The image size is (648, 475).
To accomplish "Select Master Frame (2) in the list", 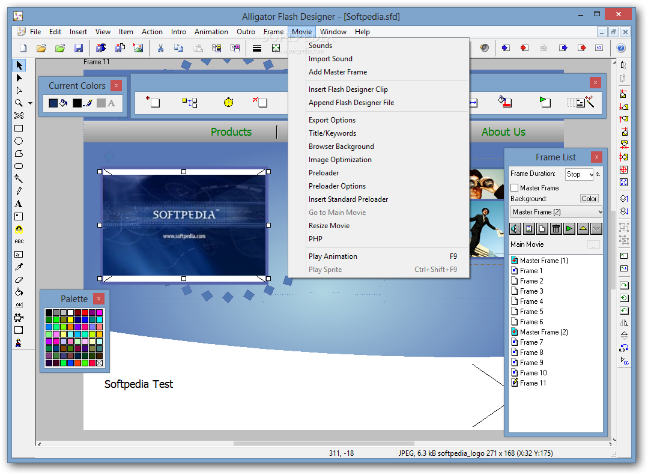I will pos(544,332).
